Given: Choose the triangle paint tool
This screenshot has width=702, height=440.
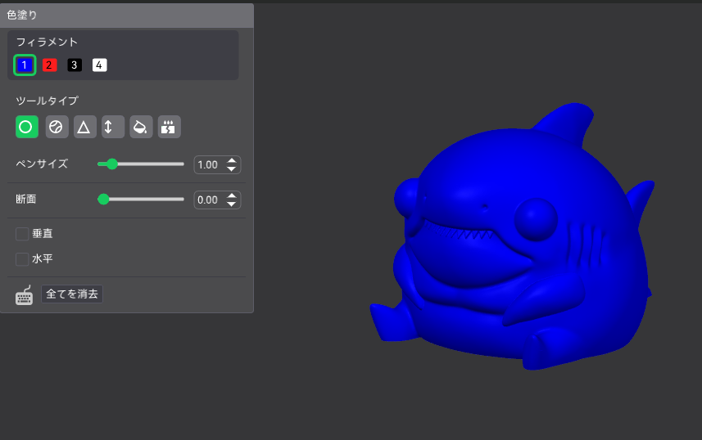Looking at the screenshot, I should (84, 127).
